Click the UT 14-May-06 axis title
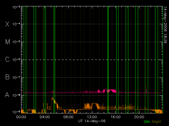Viewport: 169px width, 126px height. [92, 121]
